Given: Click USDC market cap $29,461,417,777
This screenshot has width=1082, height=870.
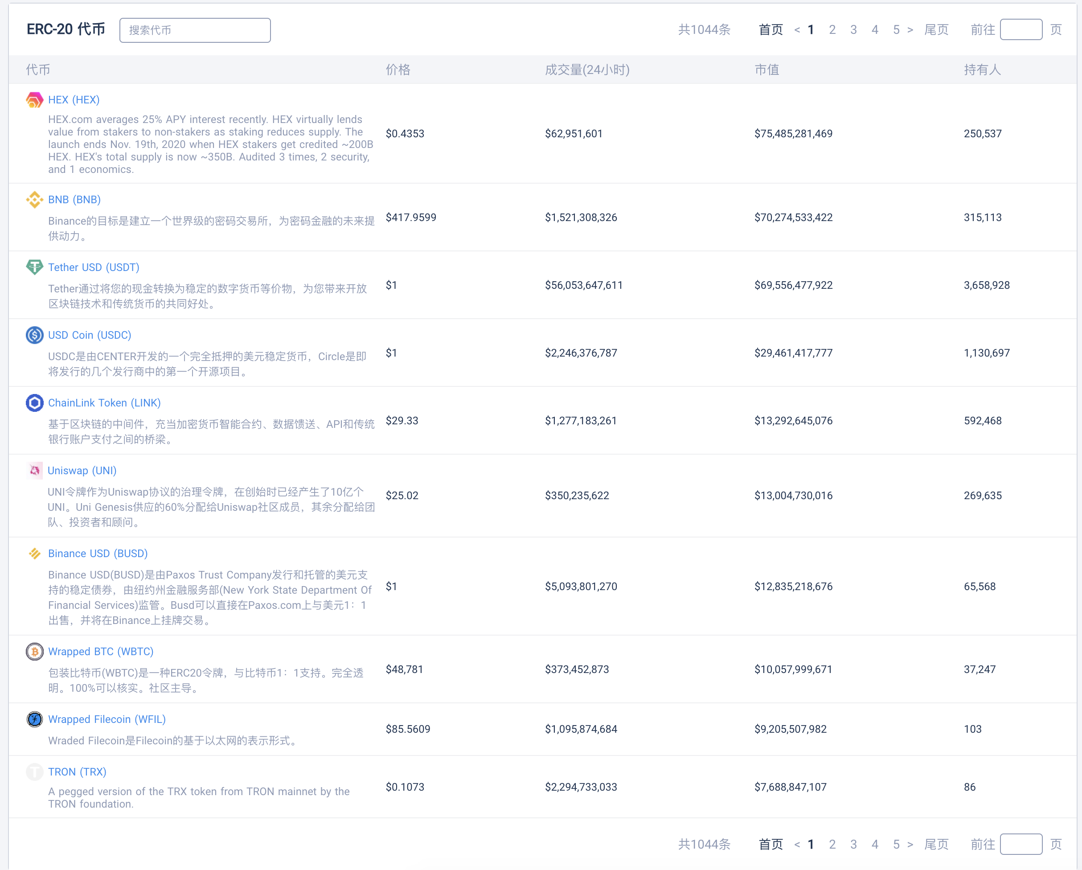Looking at the screenshot, I should tap(793, 353).
